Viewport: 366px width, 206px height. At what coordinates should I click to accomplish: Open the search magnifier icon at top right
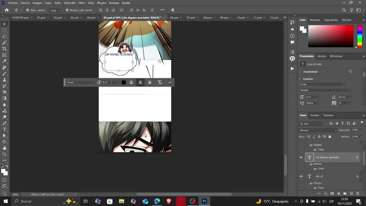point(344,10)
